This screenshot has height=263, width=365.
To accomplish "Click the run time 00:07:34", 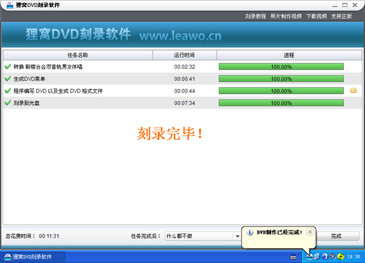I will (x=184, y=103).
